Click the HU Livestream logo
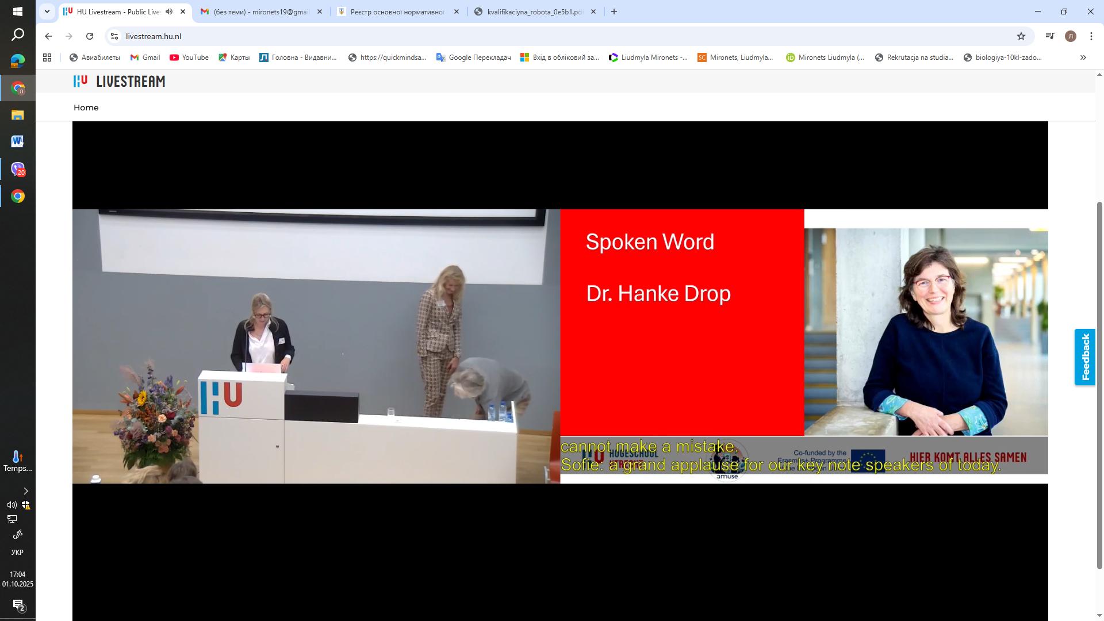 point(119,82)
